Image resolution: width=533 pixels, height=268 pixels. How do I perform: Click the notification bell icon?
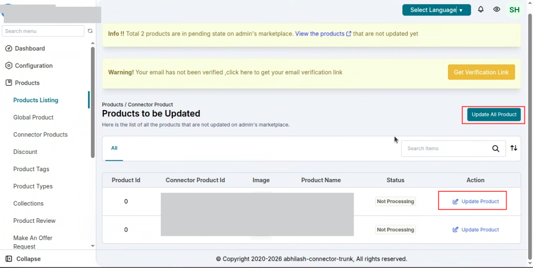pyautogui.click(x=480, y=10)
